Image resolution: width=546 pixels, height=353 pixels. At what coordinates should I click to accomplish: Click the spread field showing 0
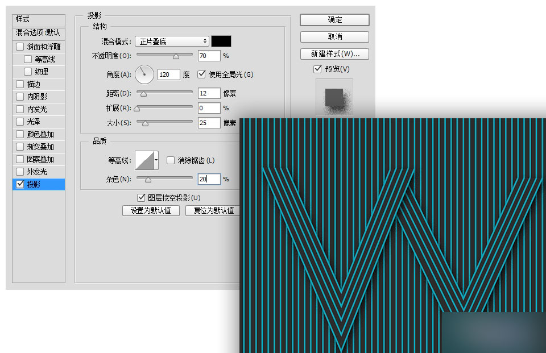(209, 108)
